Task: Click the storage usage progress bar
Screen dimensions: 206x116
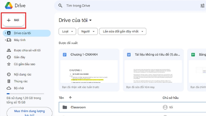Action: [x=25, y=94]
